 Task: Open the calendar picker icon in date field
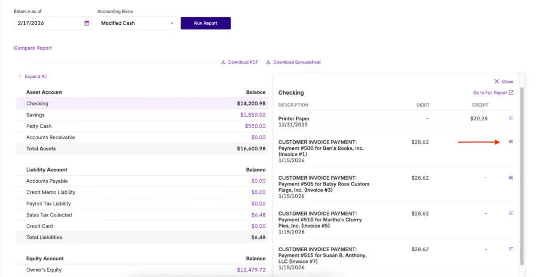[x=87, y=23]
